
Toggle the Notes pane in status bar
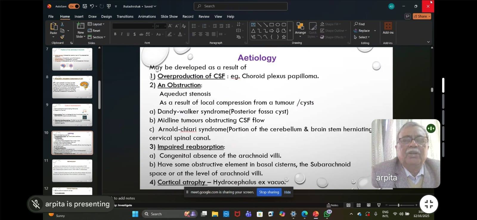(x=333, y=205)
